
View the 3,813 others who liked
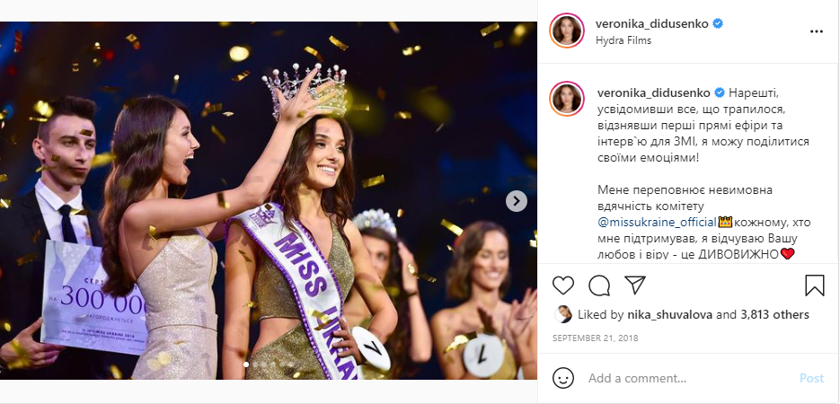click(774, 315)
